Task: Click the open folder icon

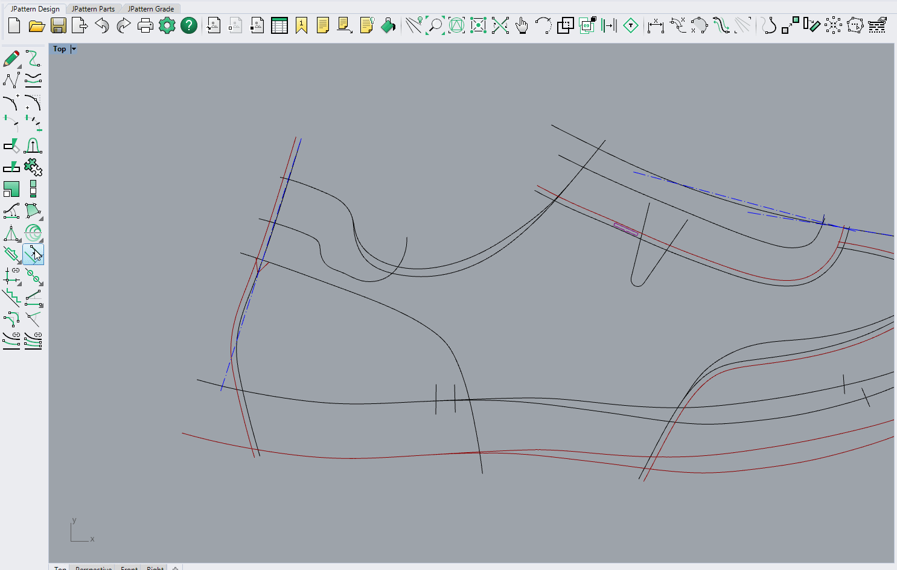Action: click(x=37, y=25)
